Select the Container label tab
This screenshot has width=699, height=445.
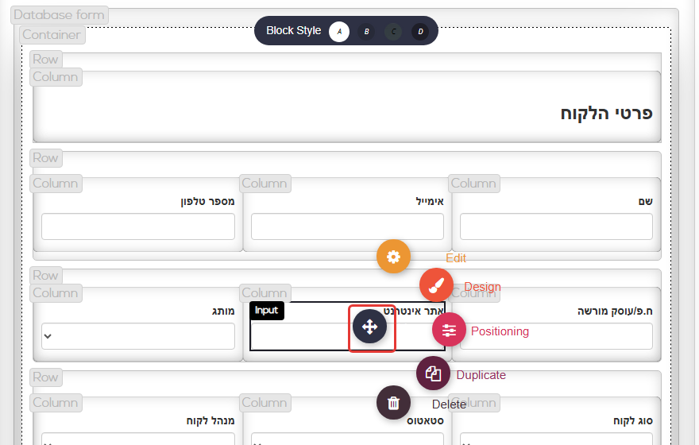pos(52,35)
